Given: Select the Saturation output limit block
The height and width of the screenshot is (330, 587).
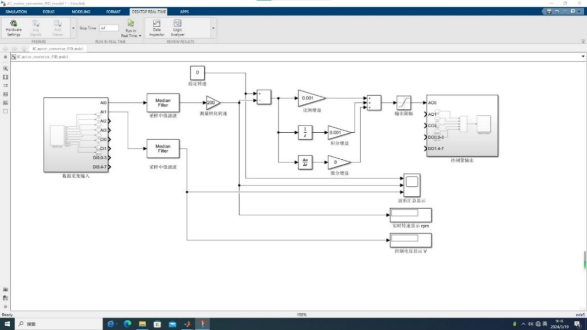Looking at the screenshot, I should pos(403,103).
